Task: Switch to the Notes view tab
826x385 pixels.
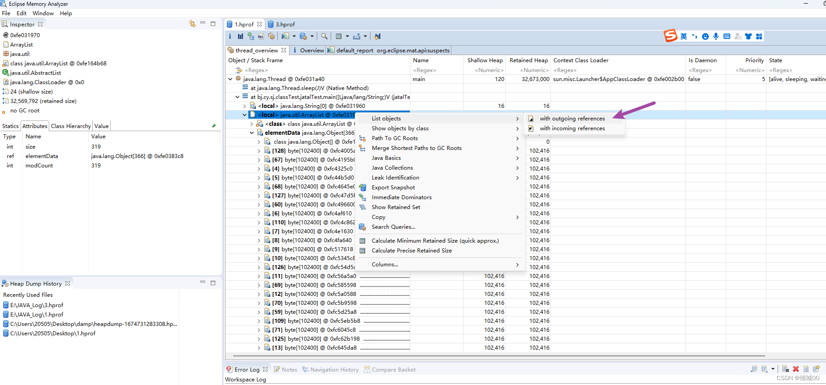Action: pos(285,369)
